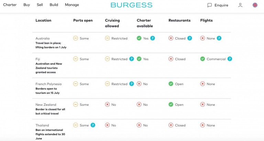Open the Buy menu
The height and width of the screenshot is (141, 264).
(x=26, y=5)
